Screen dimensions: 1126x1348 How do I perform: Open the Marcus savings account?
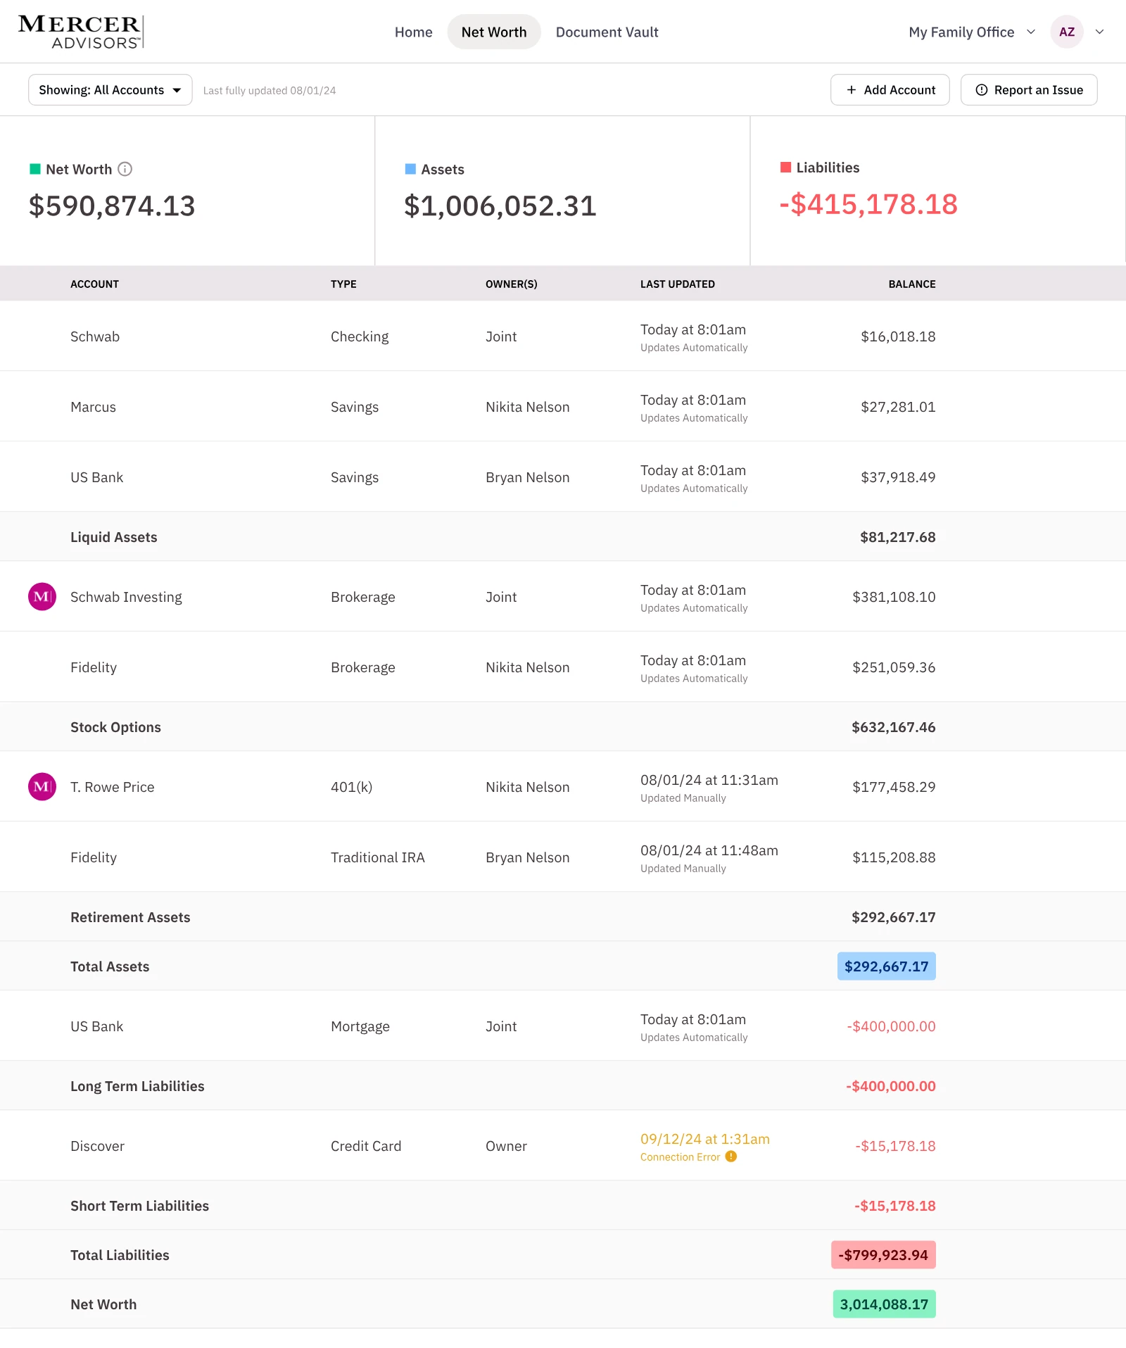click(563, 406)
